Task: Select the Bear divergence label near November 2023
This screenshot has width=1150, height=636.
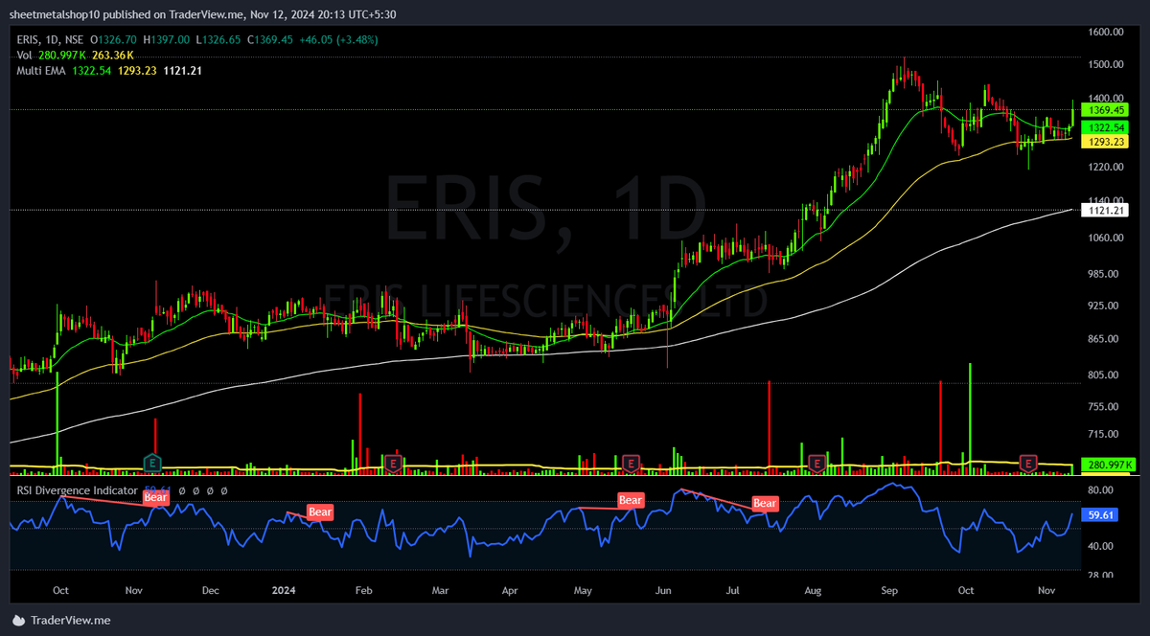Action: [x=156, y=497]
